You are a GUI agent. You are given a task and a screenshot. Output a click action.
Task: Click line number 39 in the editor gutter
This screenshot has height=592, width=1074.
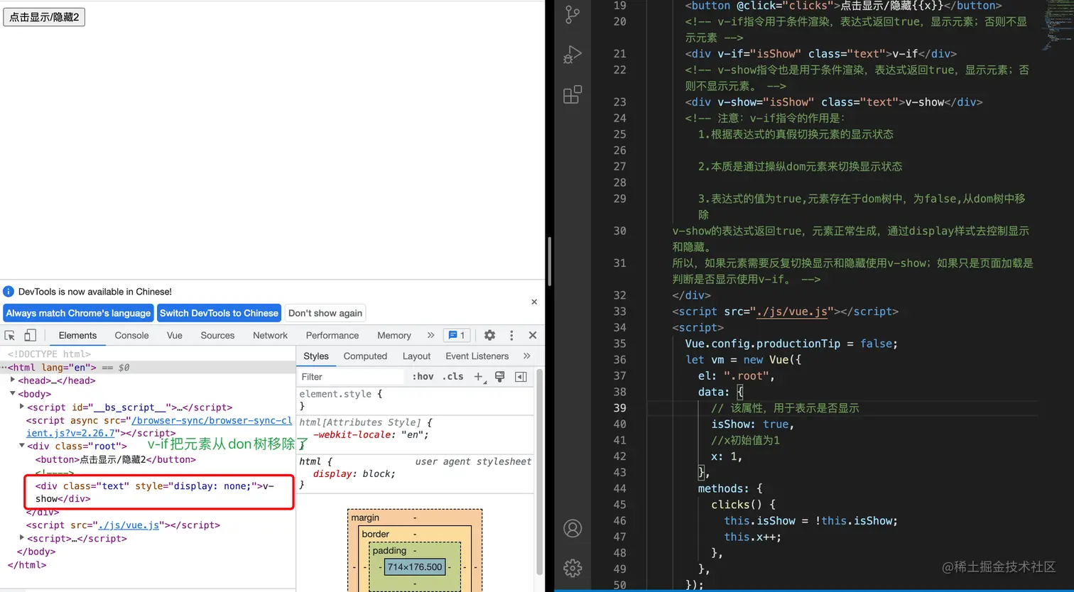pos(619,408)
